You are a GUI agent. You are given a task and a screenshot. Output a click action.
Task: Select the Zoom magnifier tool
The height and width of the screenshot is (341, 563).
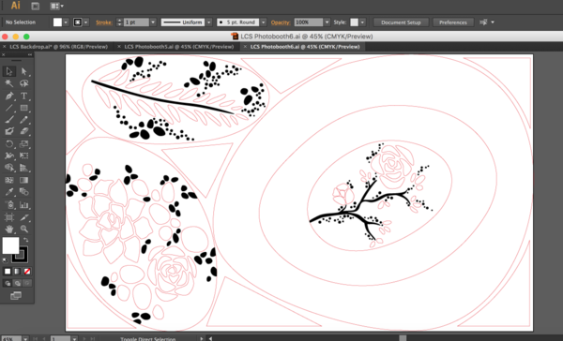[x=24, y=229]
